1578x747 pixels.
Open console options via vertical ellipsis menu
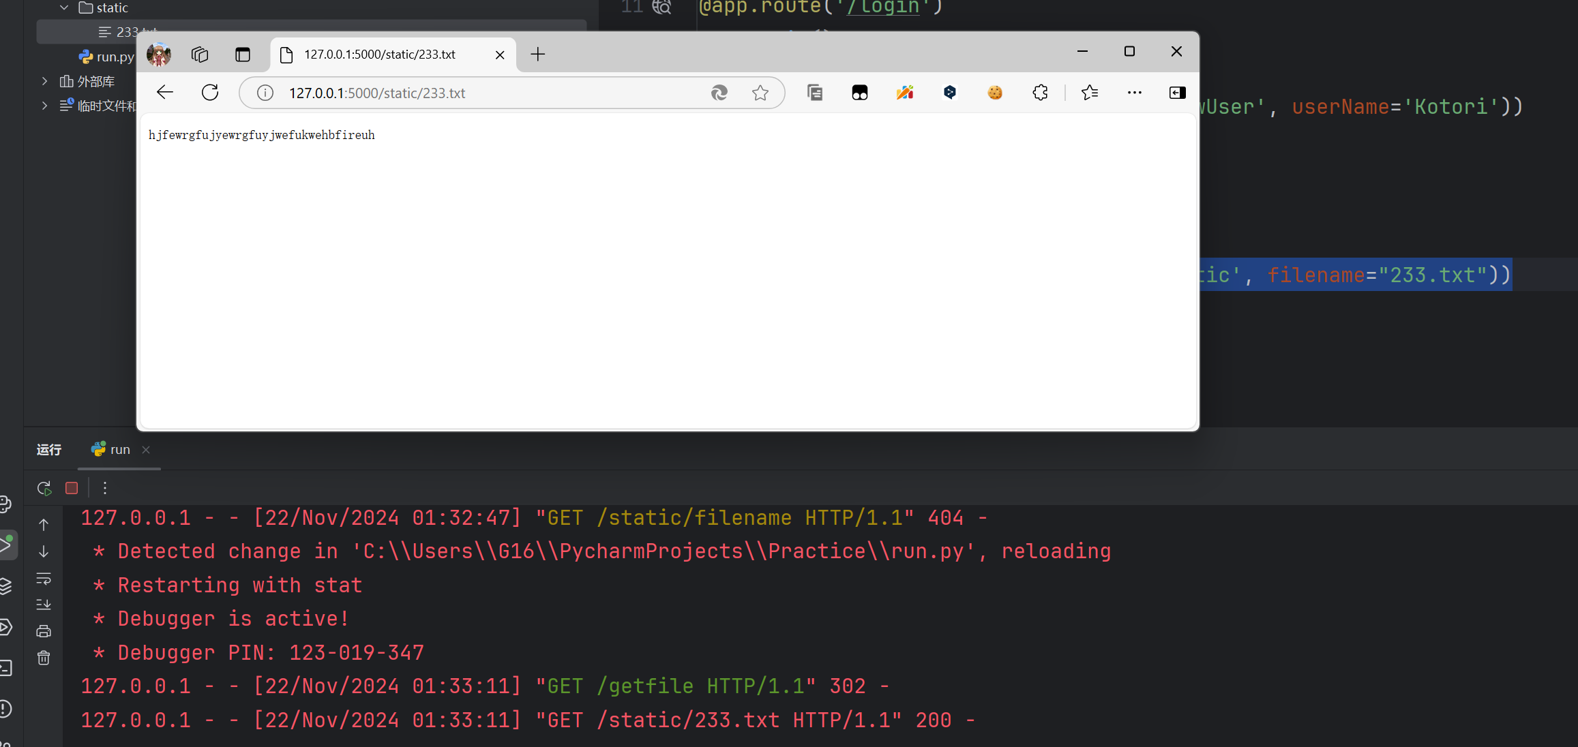[x=104, y=488]
